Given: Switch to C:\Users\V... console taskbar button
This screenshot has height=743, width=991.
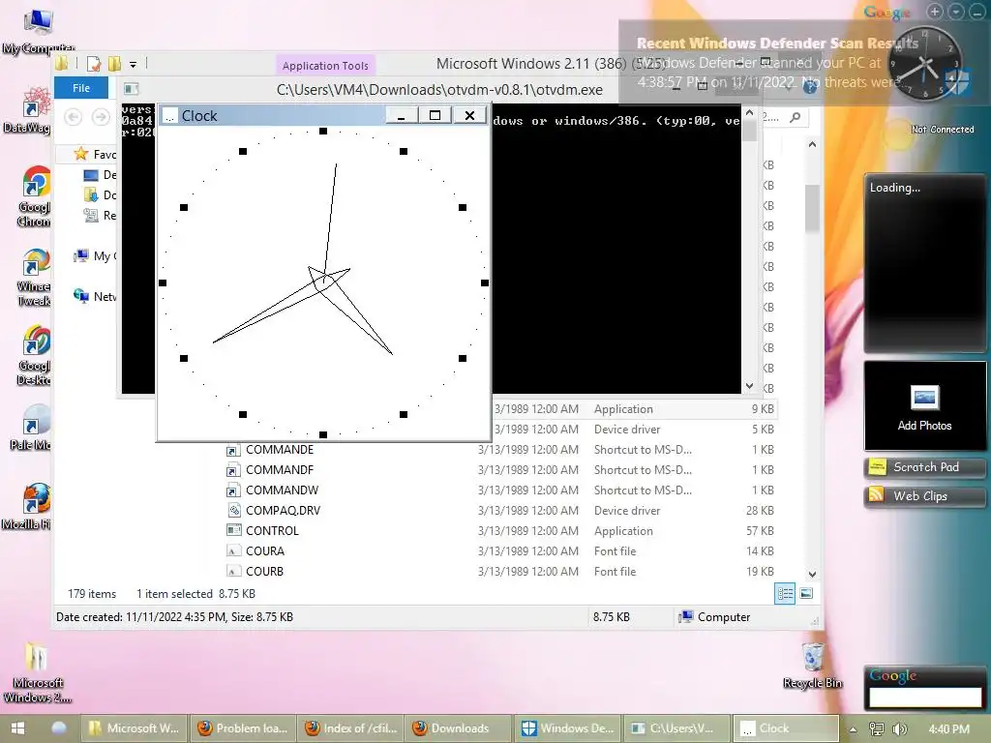Looking at the screenshot, I should (676, 728).
